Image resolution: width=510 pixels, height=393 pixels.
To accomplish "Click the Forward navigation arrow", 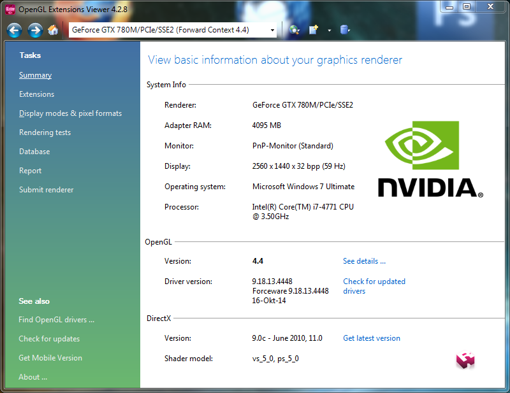I will [35, 30].
